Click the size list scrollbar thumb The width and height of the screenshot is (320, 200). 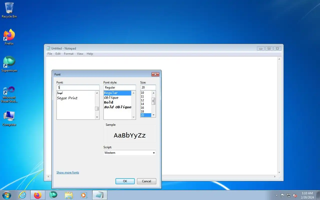(x=153, y=101)
